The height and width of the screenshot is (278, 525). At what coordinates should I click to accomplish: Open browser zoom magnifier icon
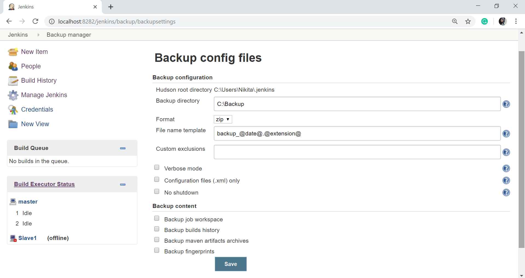coord(455,21)
